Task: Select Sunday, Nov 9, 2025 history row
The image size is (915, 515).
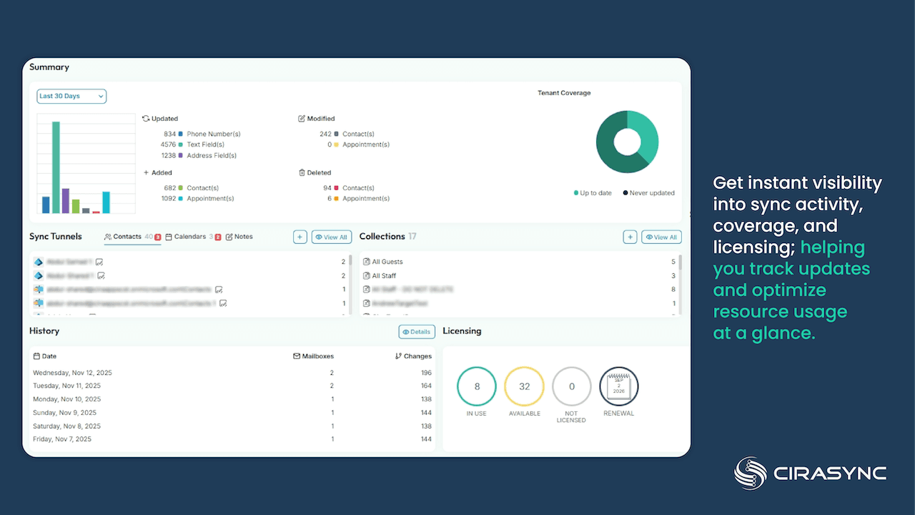Action: [x=232, y=413]
